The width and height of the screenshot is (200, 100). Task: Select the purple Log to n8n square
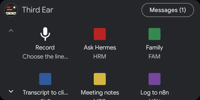154,79
